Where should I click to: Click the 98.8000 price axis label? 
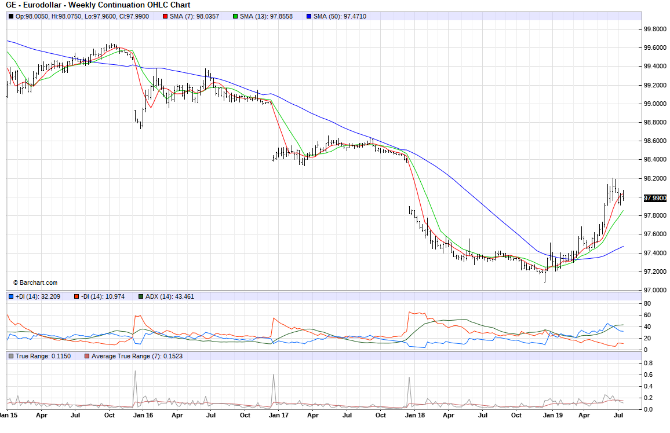[655, 123]
